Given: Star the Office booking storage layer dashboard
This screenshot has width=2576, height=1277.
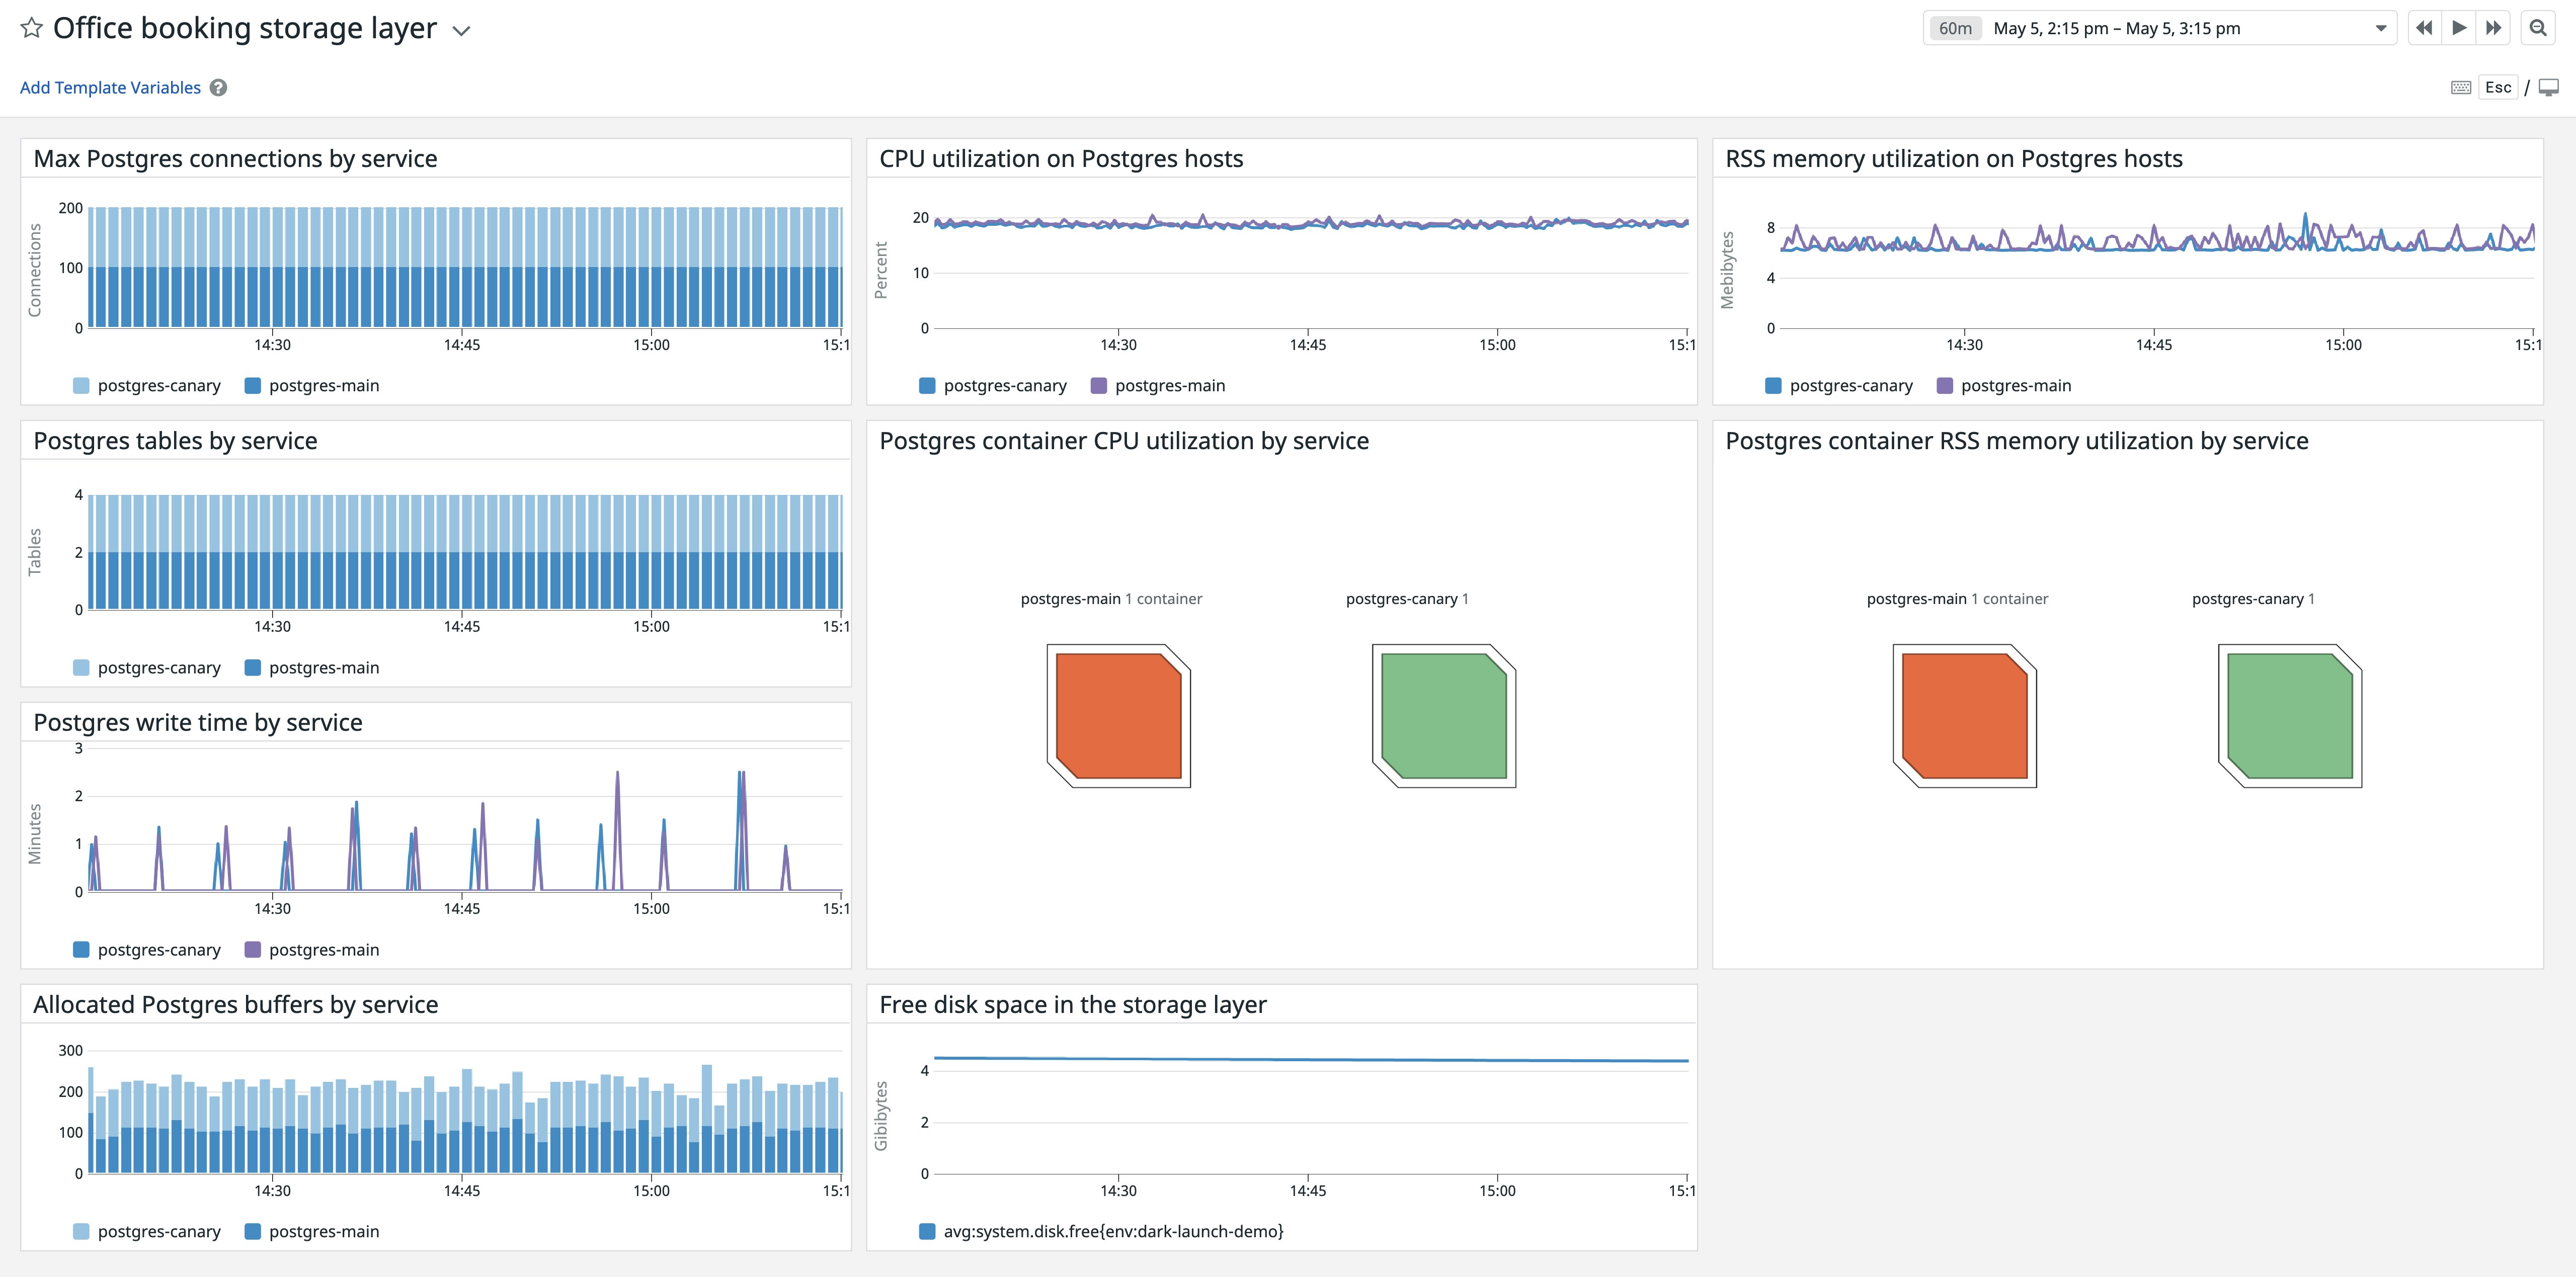Looking at the screenshot, I should [x=31, y=28].
